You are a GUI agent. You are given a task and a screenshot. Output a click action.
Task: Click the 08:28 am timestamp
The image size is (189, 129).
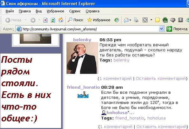click(x=112, y=87)
